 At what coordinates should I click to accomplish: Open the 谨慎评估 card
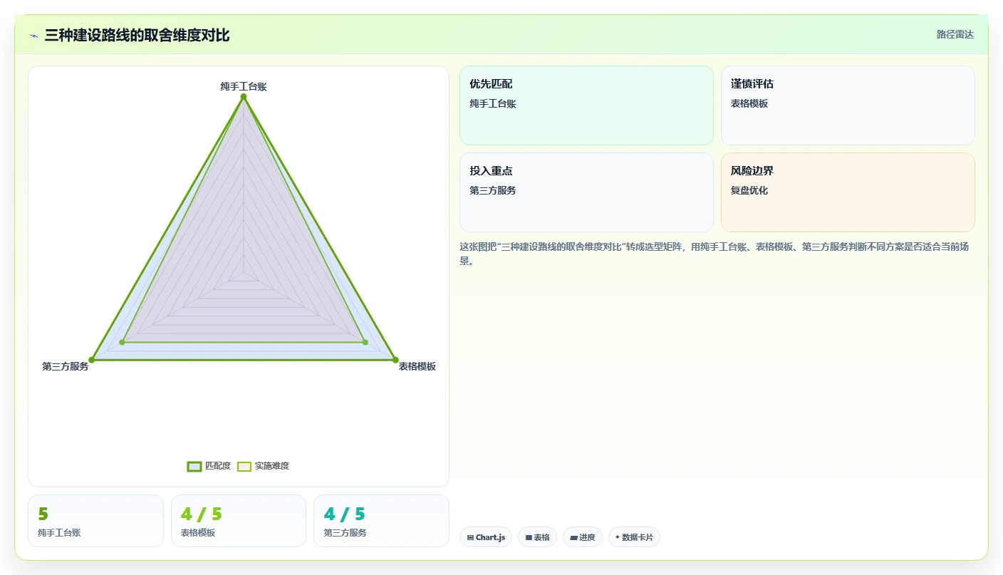(848, 105)
